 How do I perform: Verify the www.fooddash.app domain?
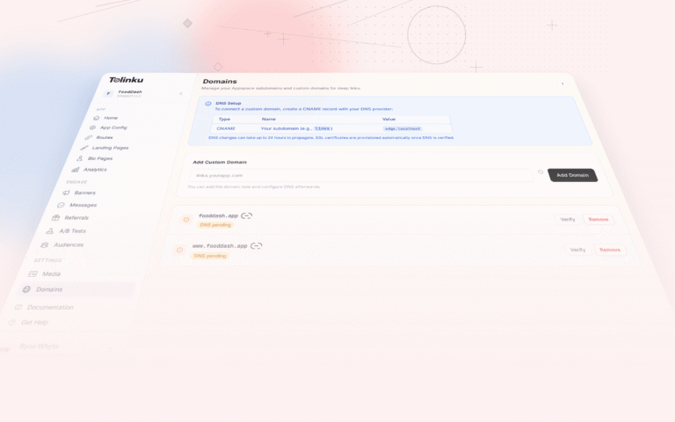(577, 250)
